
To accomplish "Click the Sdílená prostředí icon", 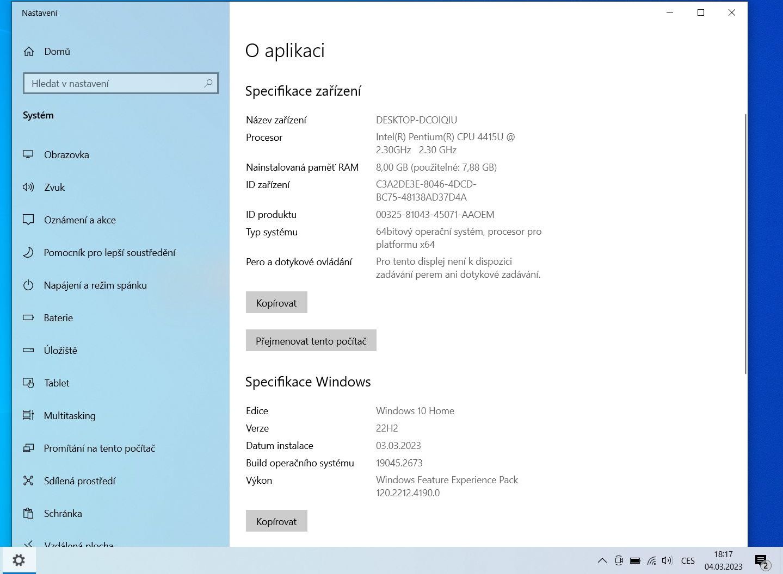I will [28, 481].
